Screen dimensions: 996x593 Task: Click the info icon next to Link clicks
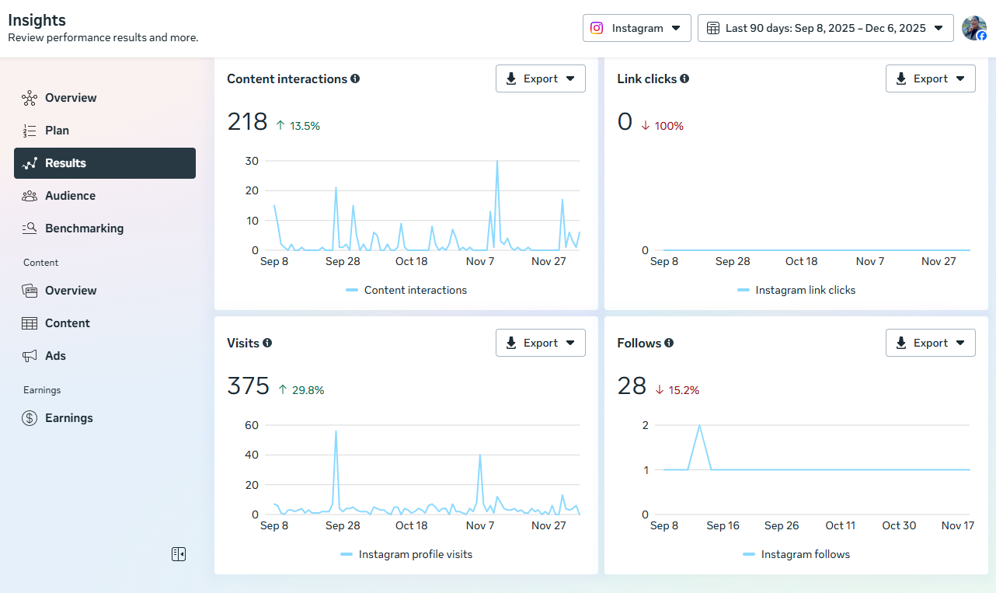coord(684,78)
